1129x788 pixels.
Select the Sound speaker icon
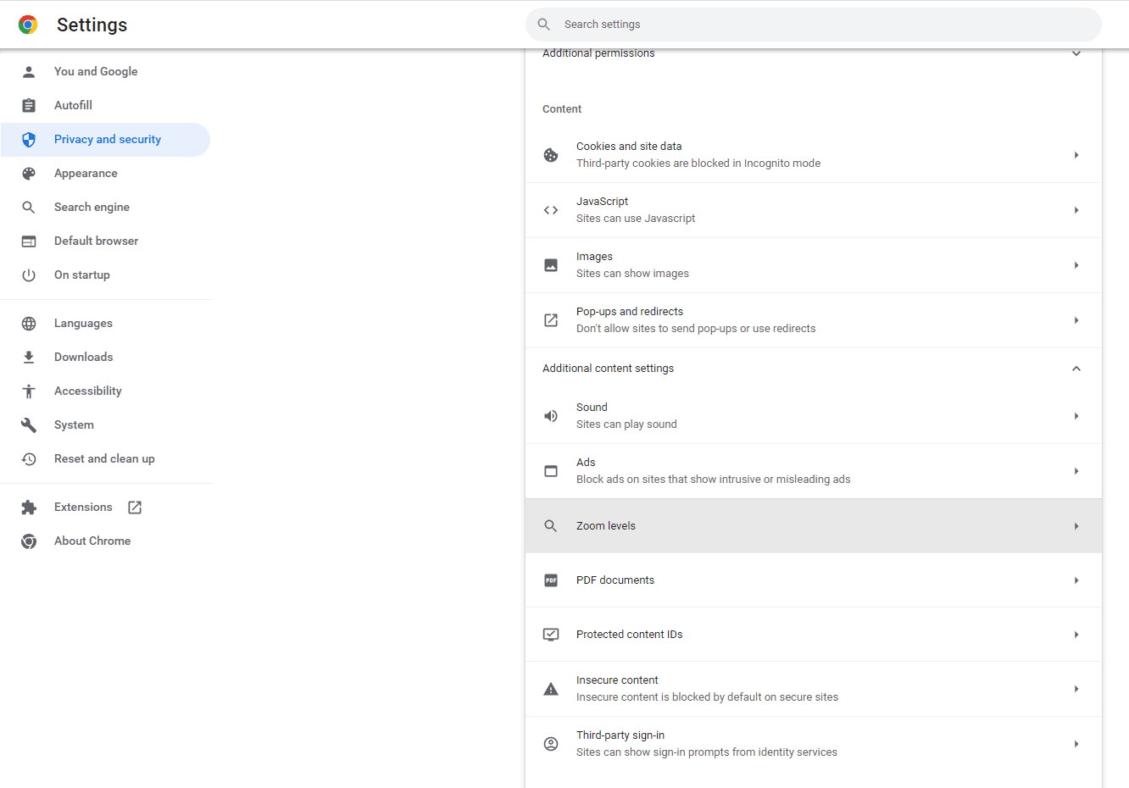coord(551,415)
